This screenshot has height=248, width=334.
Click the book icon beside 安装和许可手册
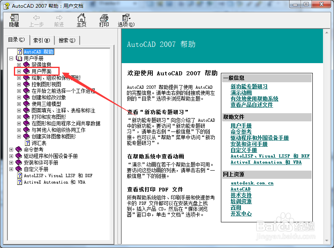pyautogui.click(x=19, y=162)
